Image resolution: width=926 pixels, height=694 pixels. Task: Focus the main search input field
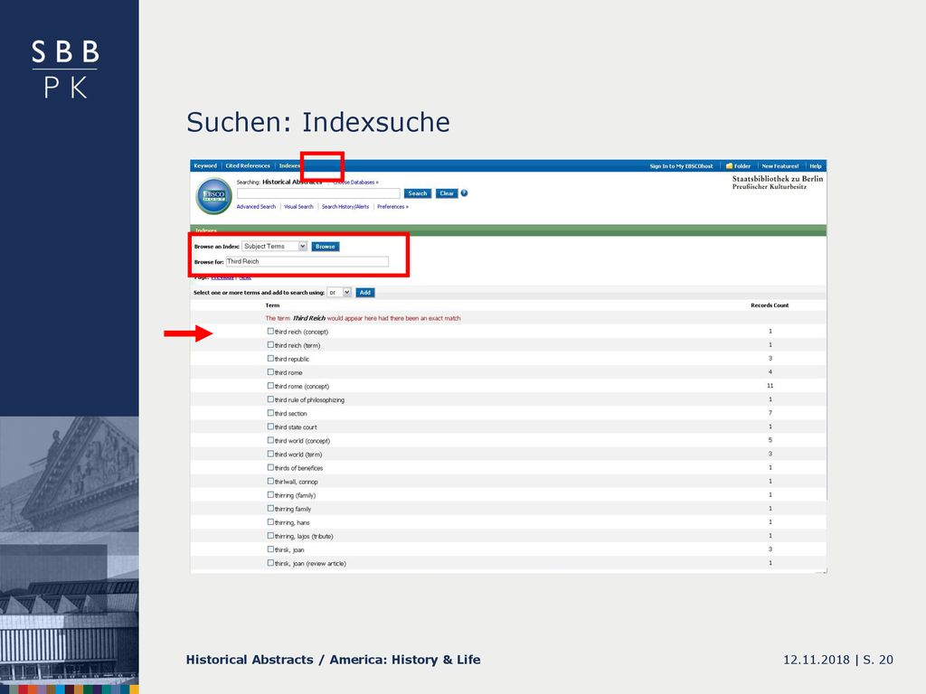(x=318, y=193)
